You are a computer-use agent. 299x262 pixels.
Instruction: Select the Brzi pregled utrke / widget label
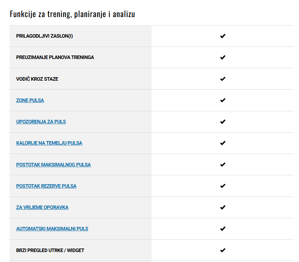50,250
